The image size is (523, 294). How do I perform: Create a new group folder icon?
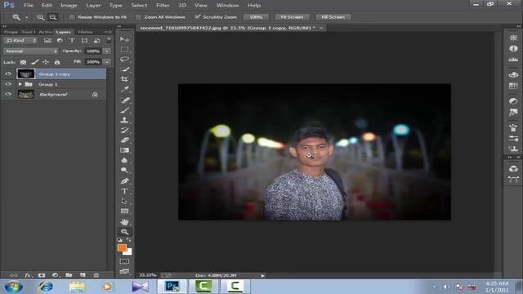tap(69, 275)
